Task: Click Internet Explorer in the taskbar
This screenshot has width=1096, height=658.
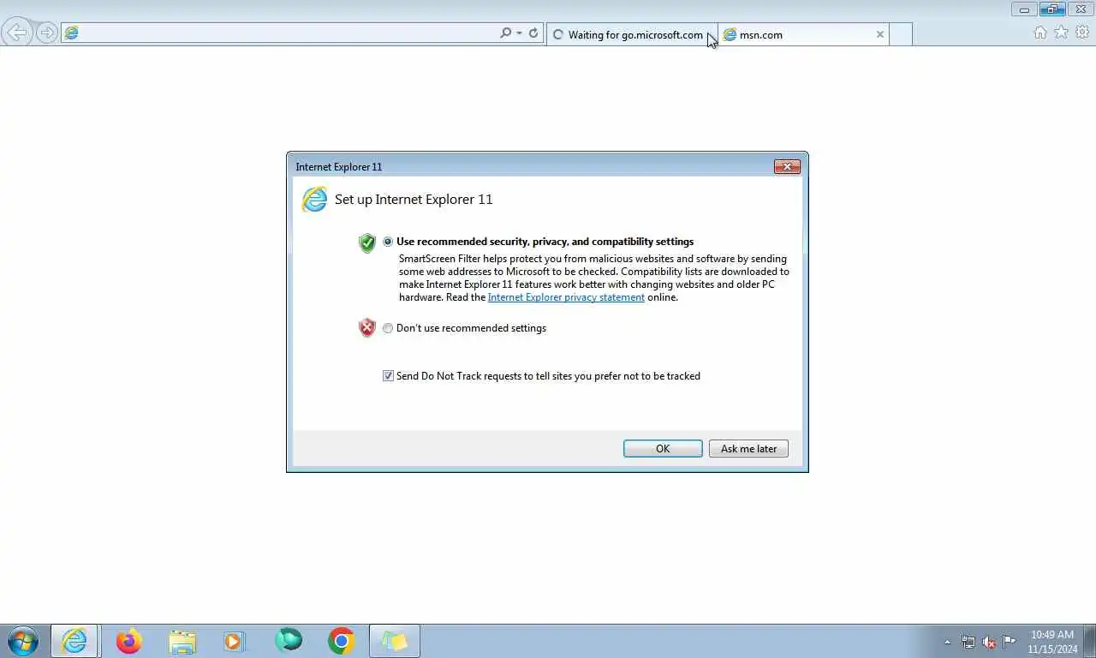Action: pos(74,641)
